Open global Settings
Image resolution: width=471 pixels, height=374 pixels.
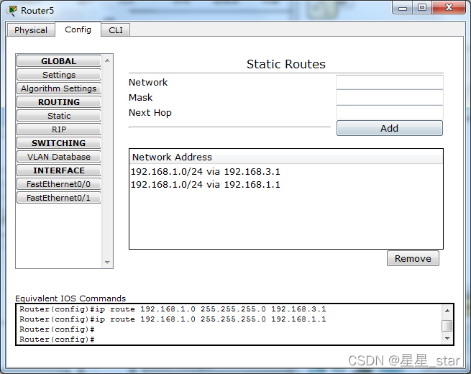click(x=58, y=75)
